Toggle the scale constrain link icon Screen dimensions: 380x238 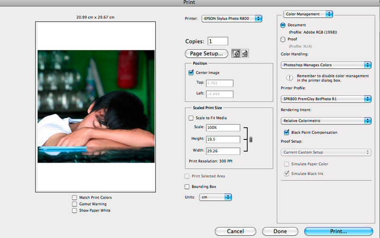coord(251,139)
